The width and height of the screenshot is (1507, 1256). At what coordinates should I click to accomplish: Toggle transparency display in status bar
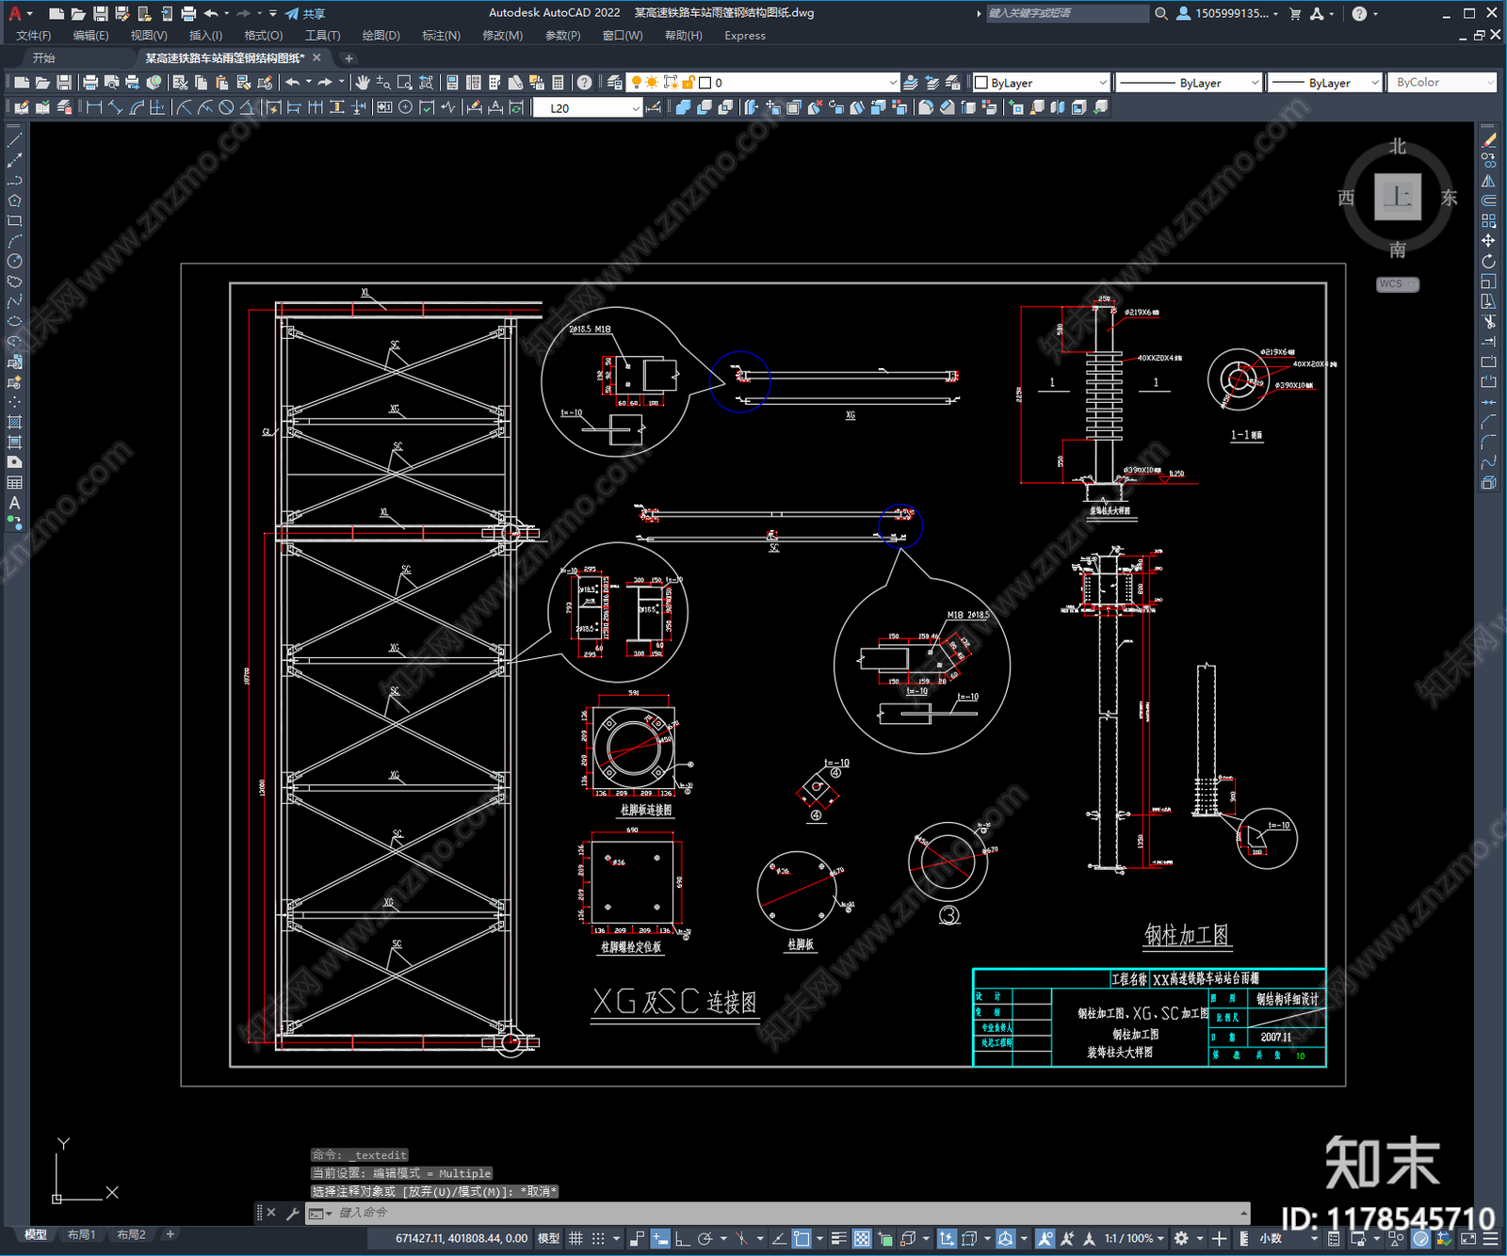861,1238
